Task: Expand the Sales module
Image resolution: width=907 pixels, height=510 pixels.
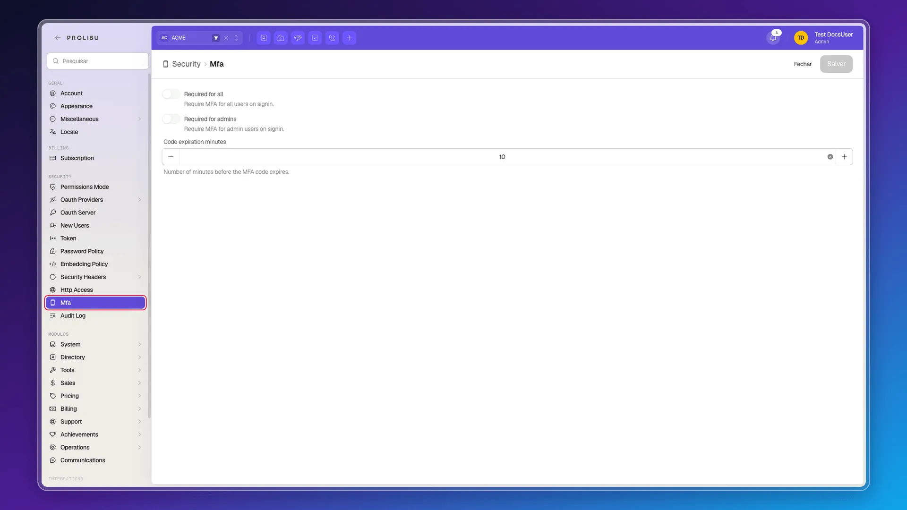Action: (139, 383)
